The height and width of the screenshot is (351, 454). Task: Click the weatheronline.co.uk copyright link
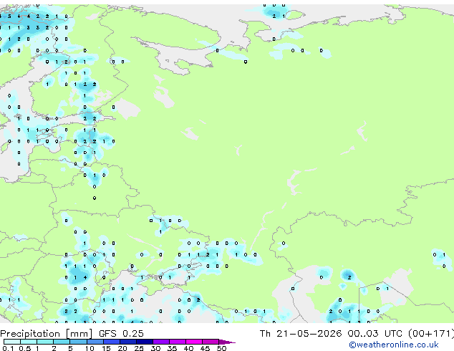pyautogui.click(x=394, y=345)
